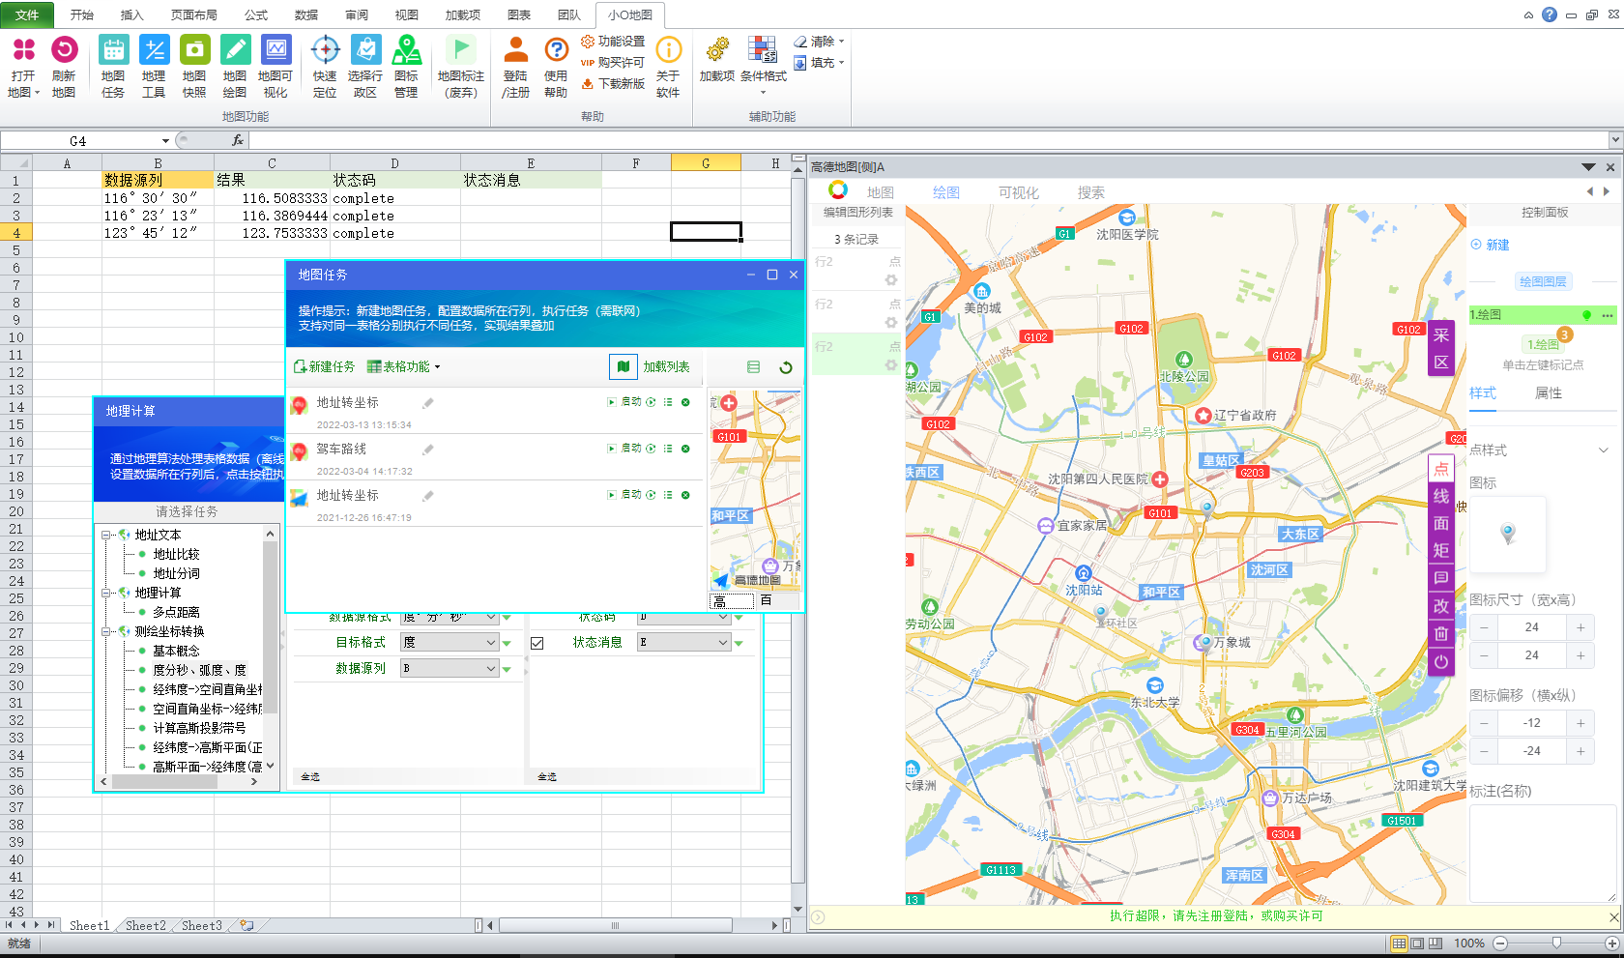Screen dimensions: 1624x958
Task: Decrease the first 图标偏移 value showing -12
Action: coord(1484,723)
